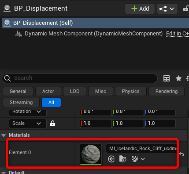
Task: Click the Scale Y value field
Action: tap(128, 124)
